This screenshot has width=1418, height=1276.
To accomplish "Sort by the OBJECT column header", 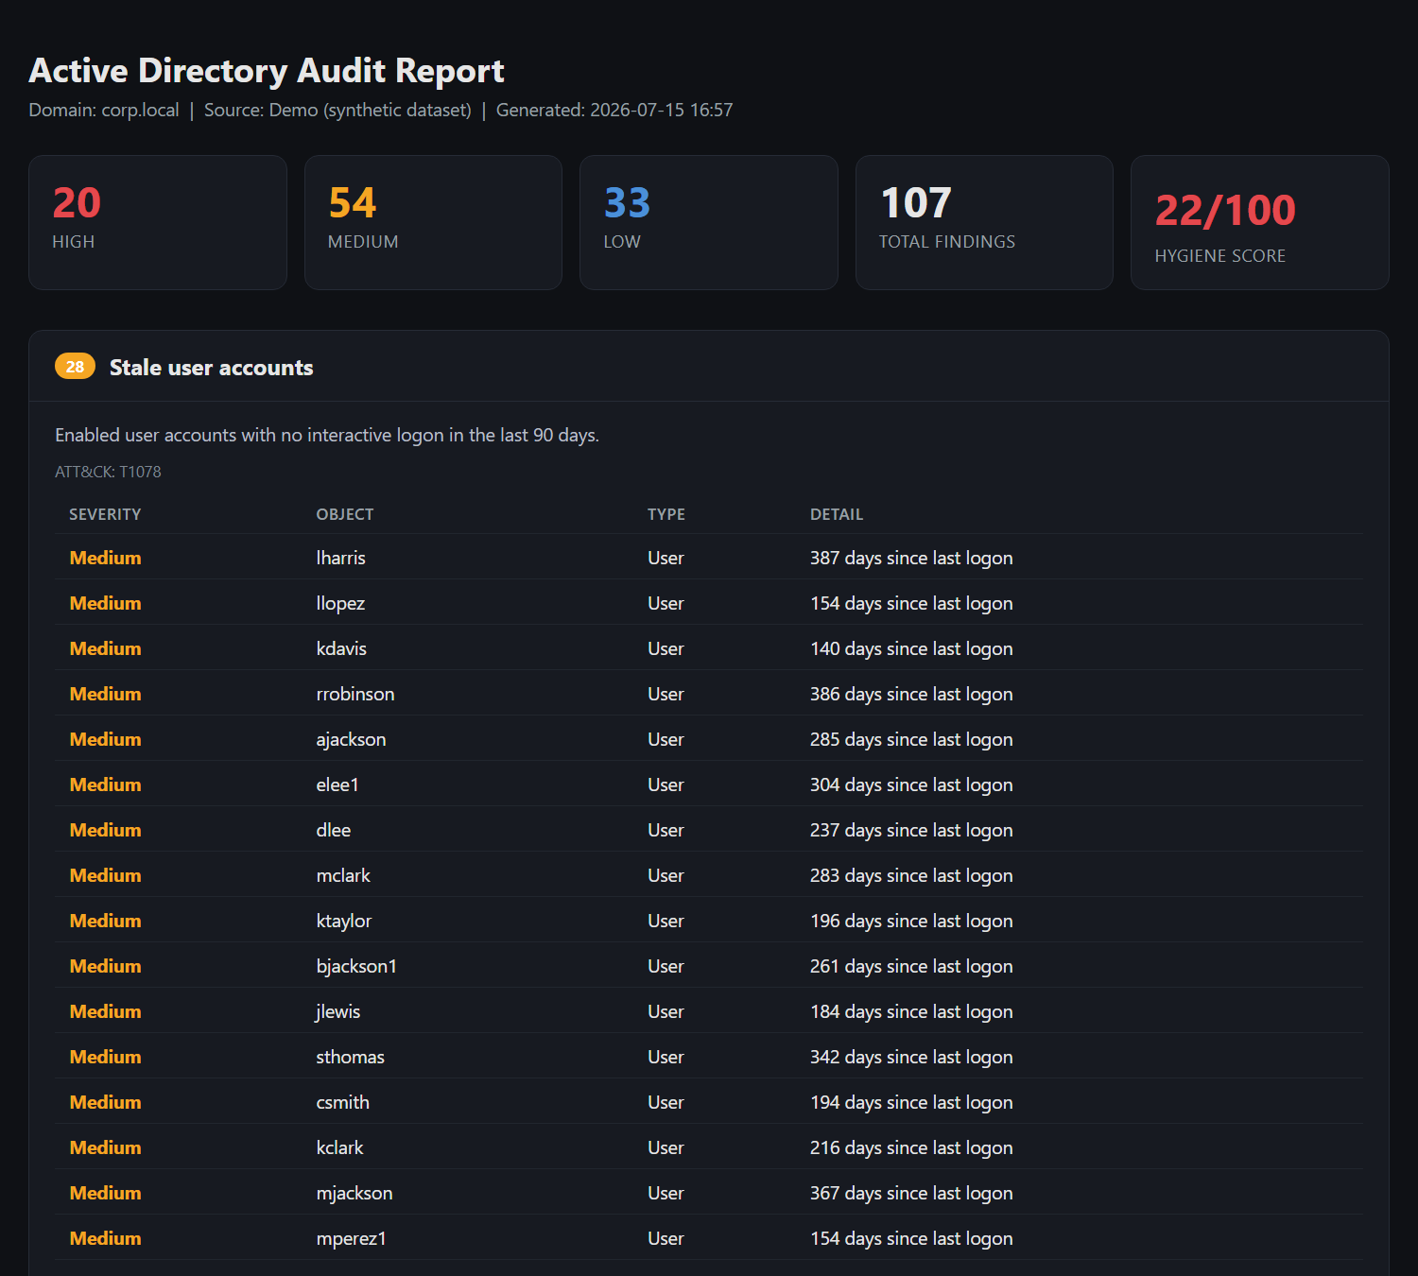I will click(x=345, y=514).
